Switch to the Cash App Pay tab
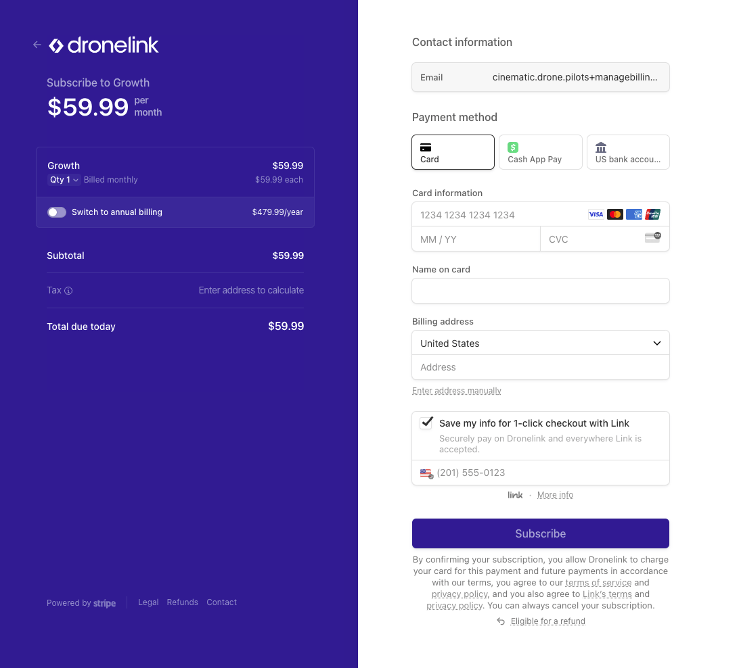 [x=540, y=151]
